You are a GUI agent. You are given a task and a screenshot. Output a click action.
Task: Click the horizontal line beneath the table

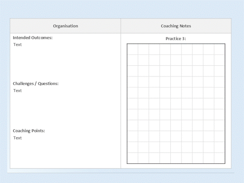pos(122,173)
